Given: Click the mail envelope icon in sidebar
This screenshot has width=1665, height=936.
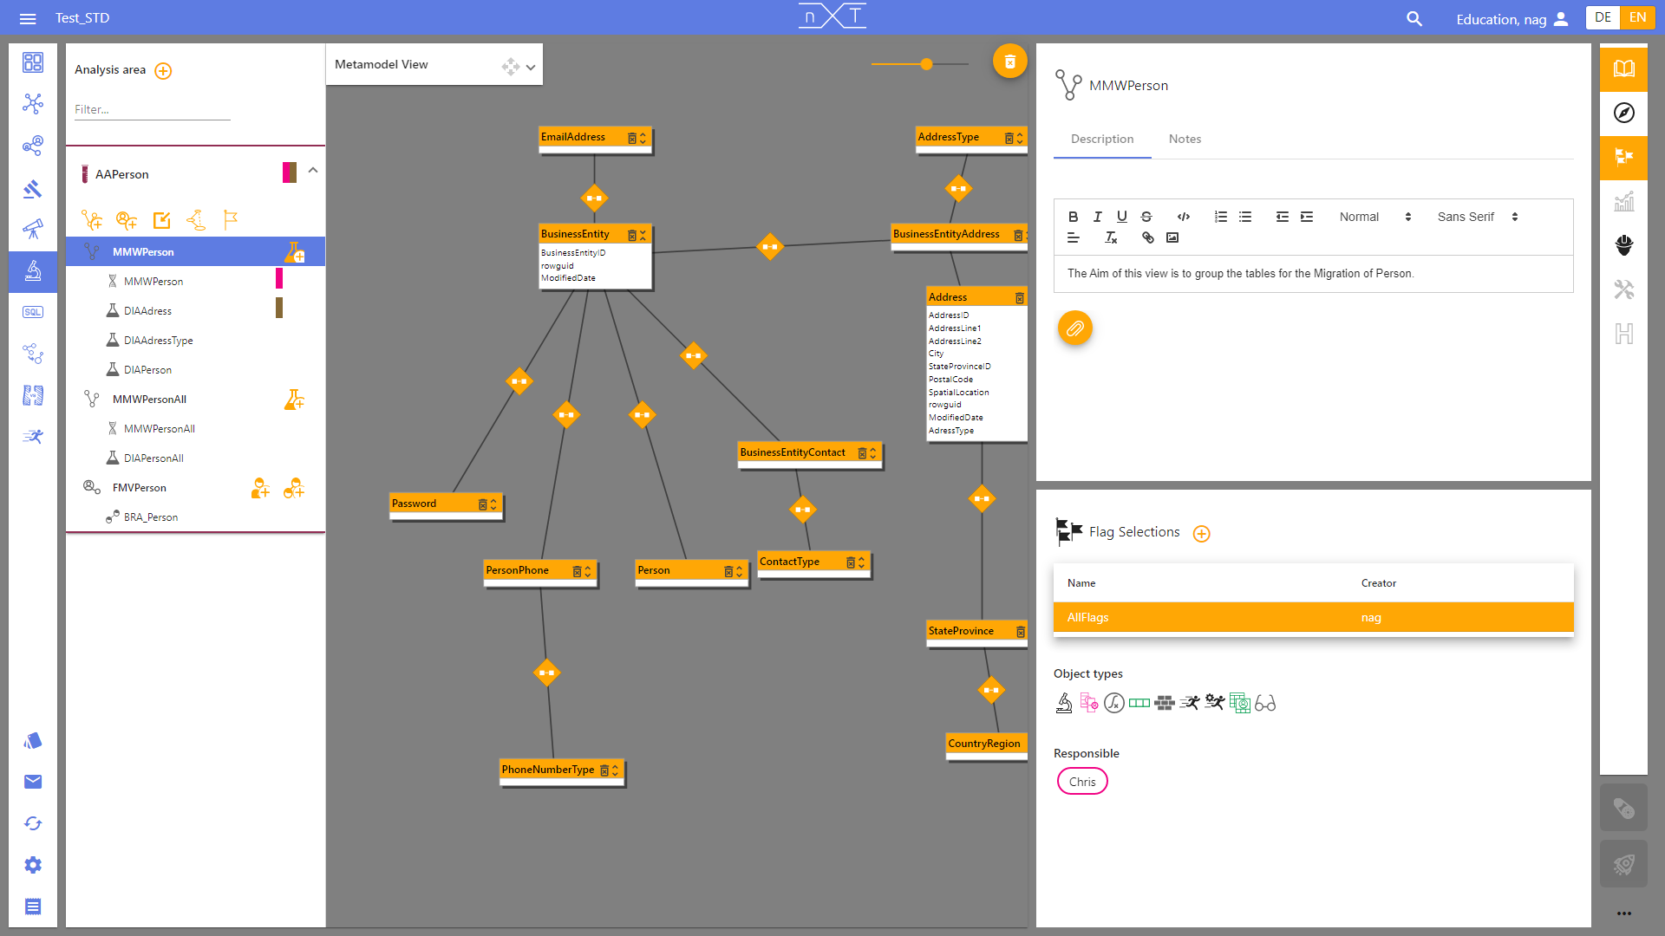Looking at the screenshot, I should tap(33, 782).
